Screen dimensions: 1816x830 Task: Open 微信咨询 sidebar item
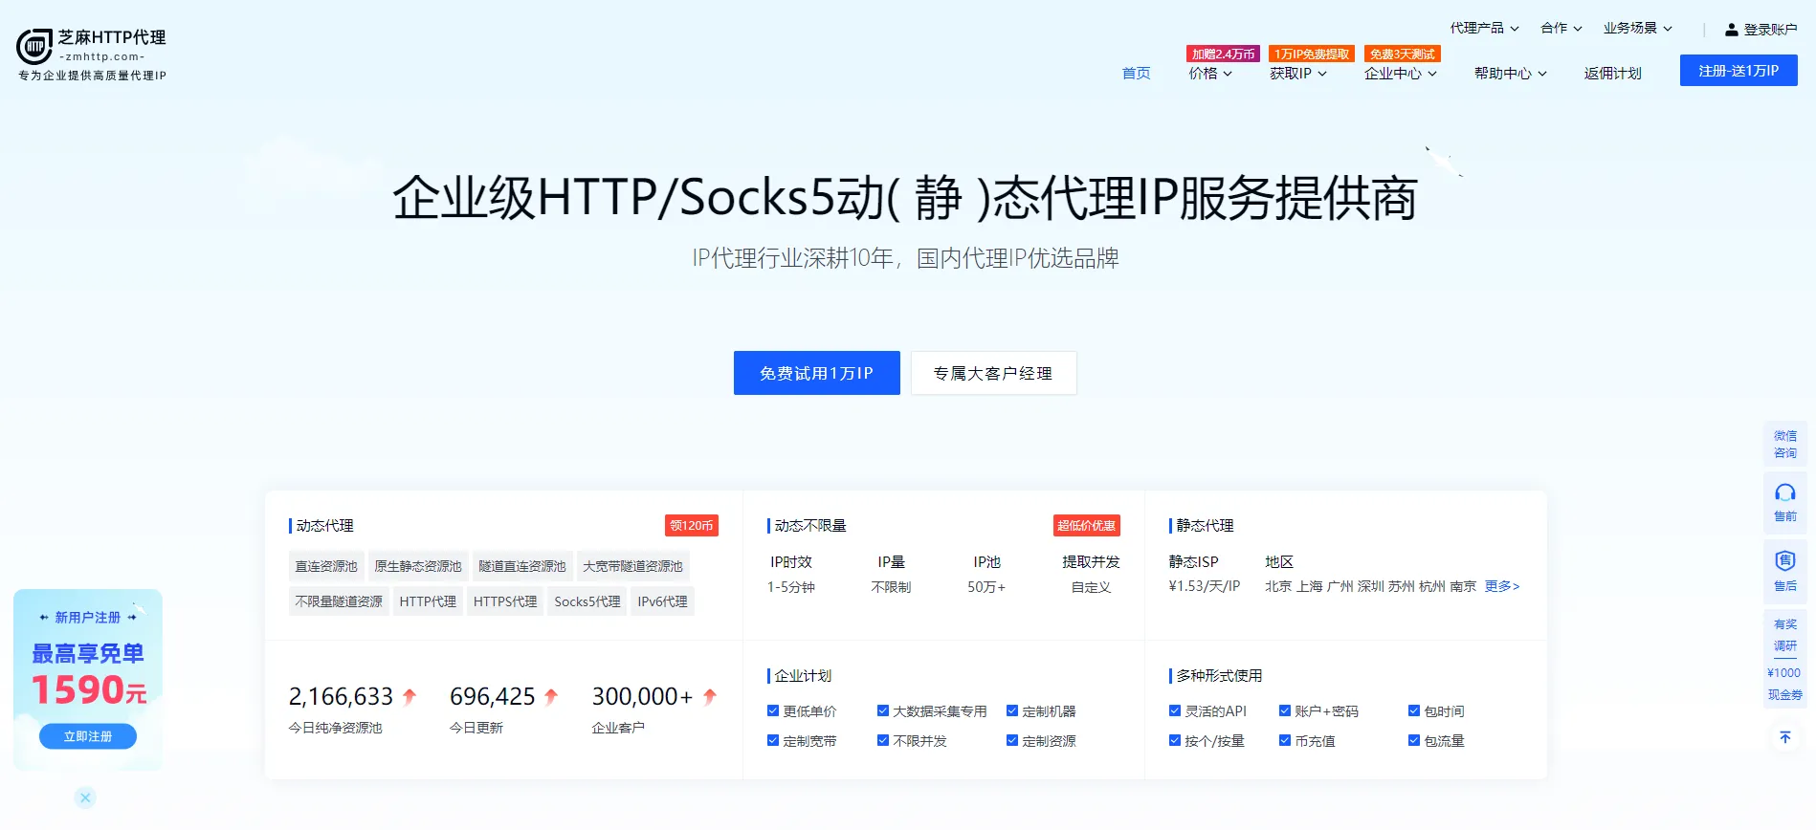coord(1785,444)
